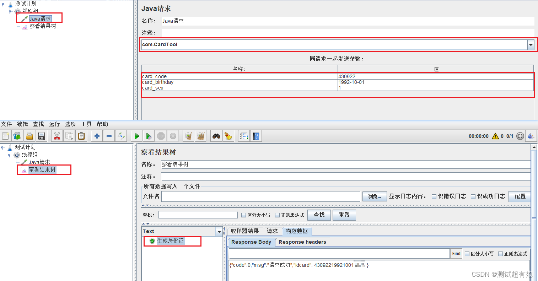Click the 浏览 button

(374, 196)
